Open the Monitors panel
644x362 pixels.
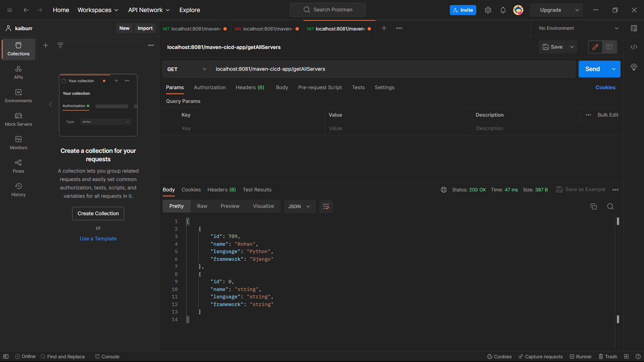(x=18, y=142)
